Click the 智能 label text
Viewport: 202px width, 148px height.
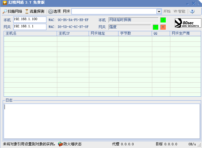point(181,11)
